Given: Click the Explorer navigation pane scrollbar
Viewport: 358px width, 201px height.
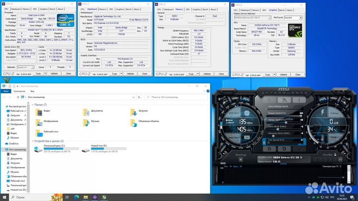Looking at the screenshot, I should coord(28,147).
